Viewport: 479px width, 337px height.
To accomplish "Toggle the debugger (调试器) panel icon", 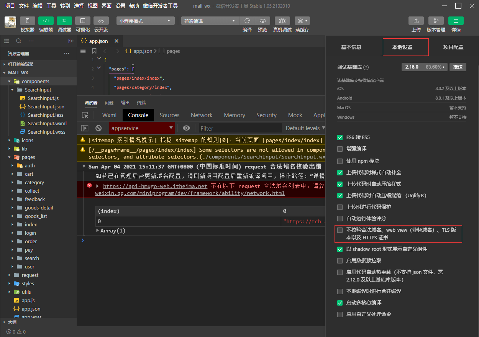I will [x=64, y=21].
